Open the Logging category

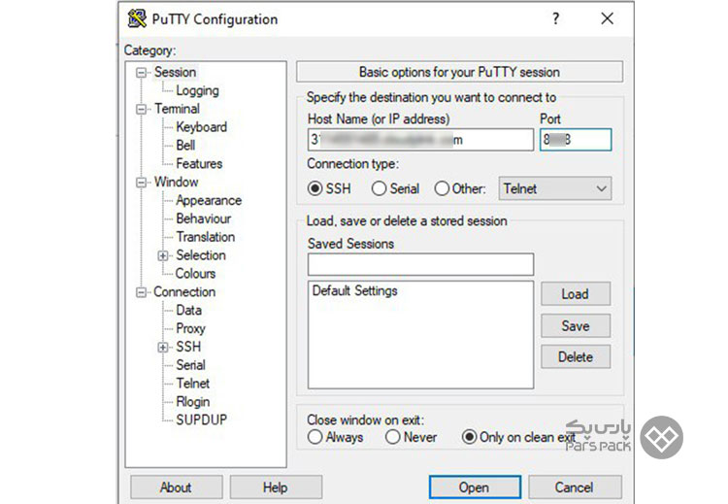click(197, 90)
